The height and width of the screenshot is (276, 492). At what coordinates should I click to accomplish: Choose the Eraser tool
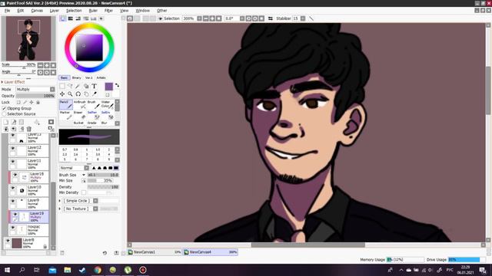coord(80,115)
